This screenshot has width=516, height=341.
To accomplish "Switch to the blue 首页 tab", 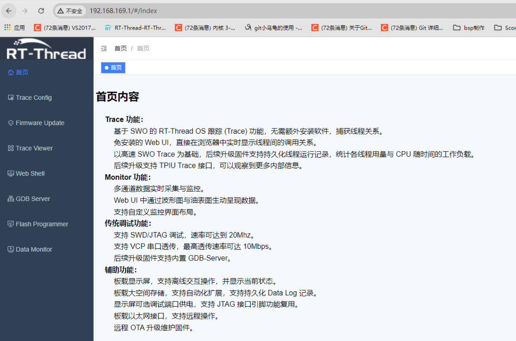I will coord(113,67).
